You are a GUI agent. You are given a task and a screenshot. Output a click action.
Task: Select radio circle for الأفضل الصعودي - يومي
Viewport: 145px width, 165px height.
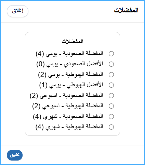[111, 64]
